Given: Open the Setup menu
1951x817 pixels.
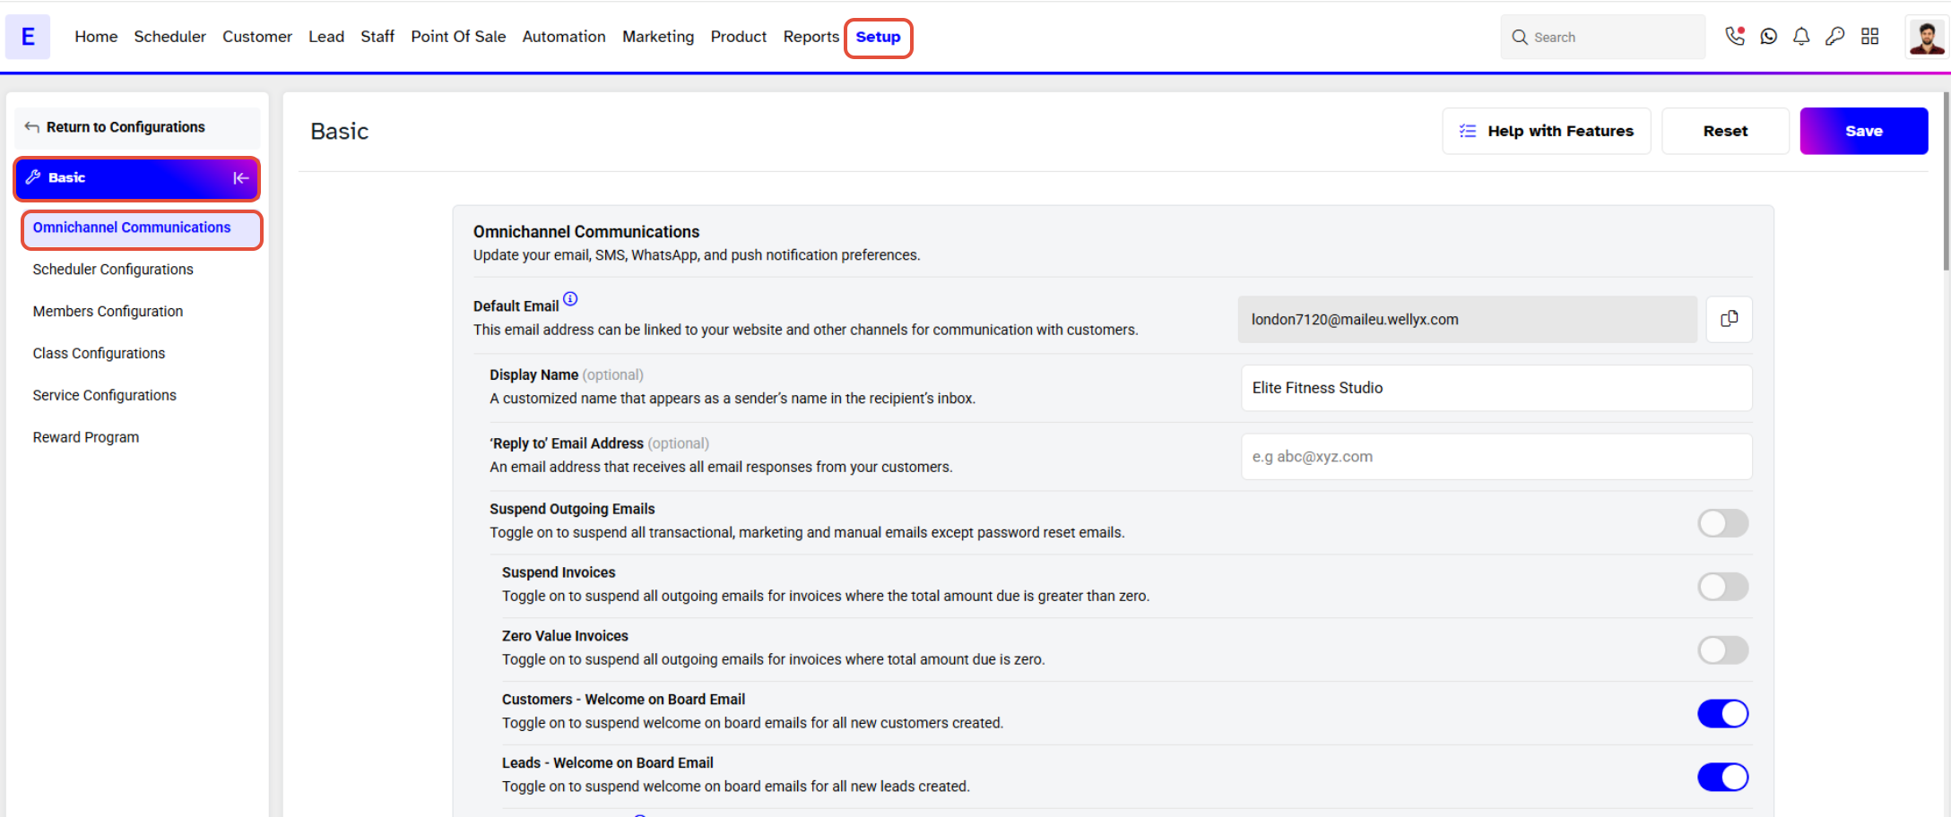Looking at the screenshot, I should tap(878, 38).
